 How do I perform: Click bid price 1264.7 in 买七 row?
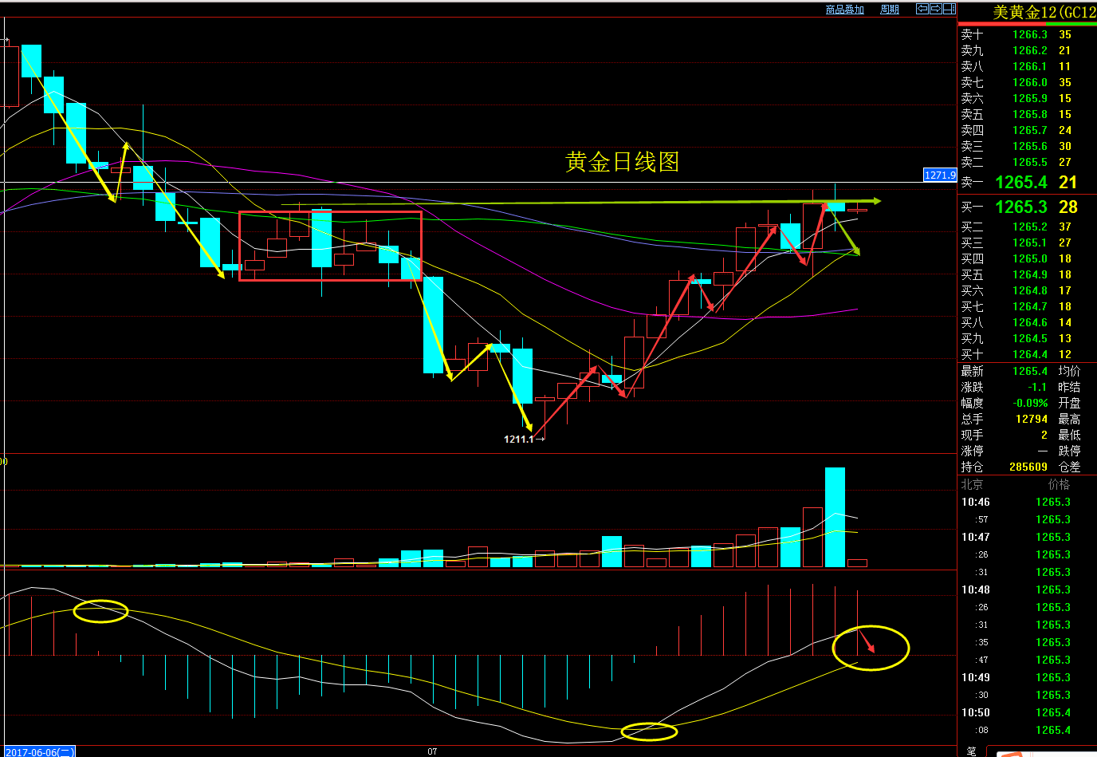coord(1030,306)
